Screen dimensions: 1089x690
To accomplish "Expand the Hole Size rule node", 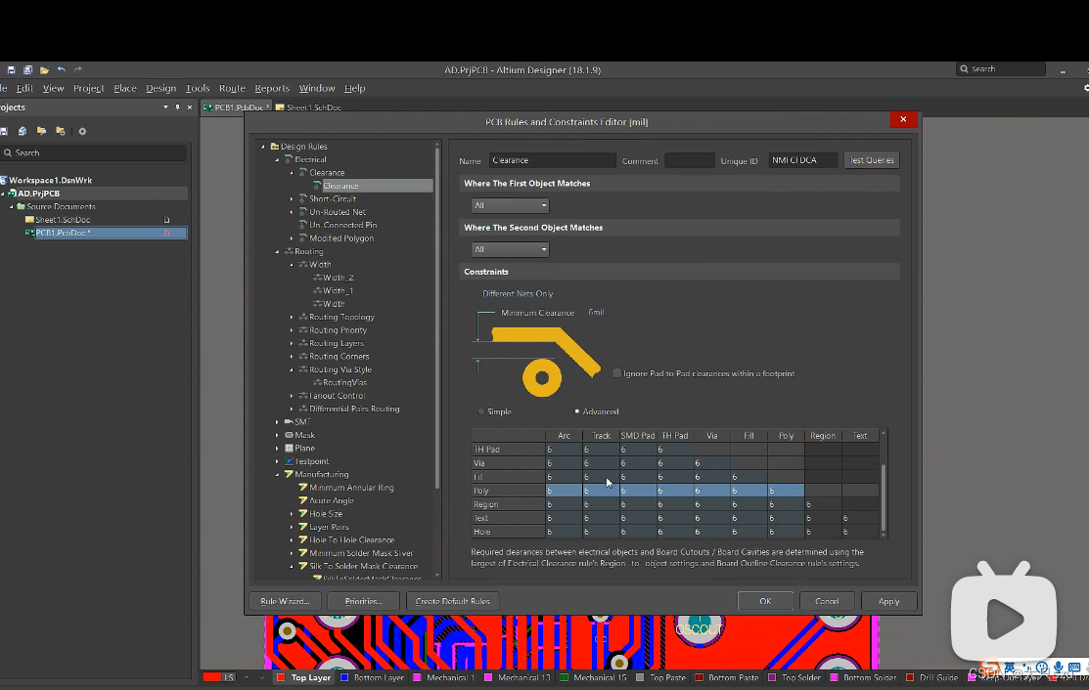I will click(x=292, y=514).
